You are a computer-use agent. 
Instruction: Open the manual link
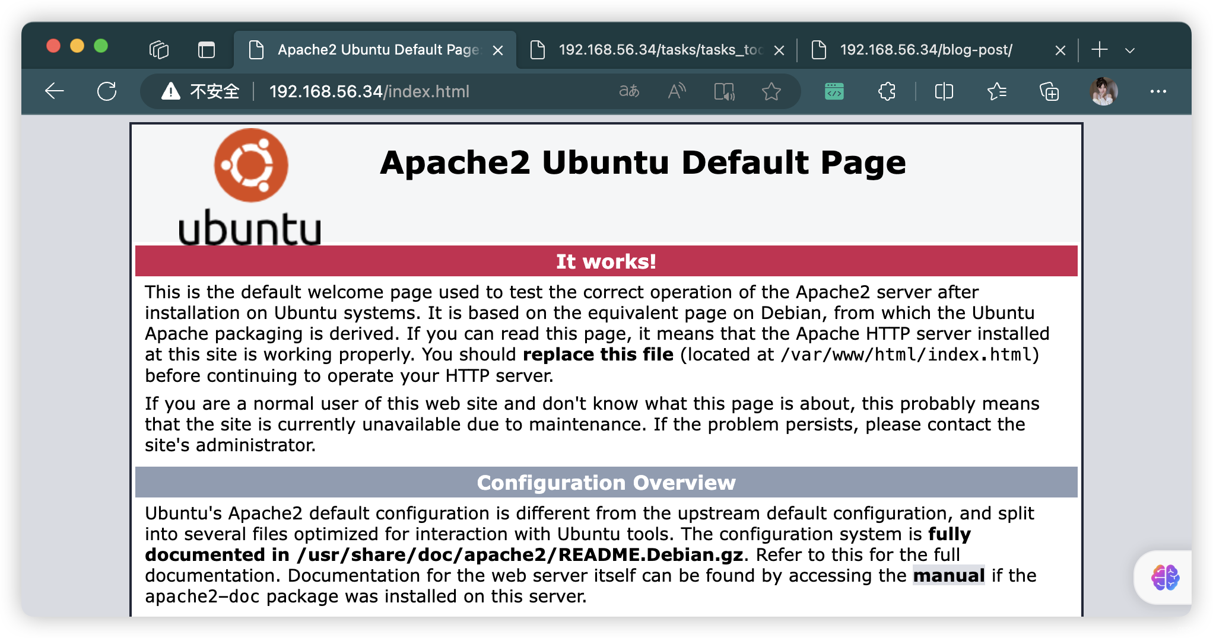pos(948,575)
